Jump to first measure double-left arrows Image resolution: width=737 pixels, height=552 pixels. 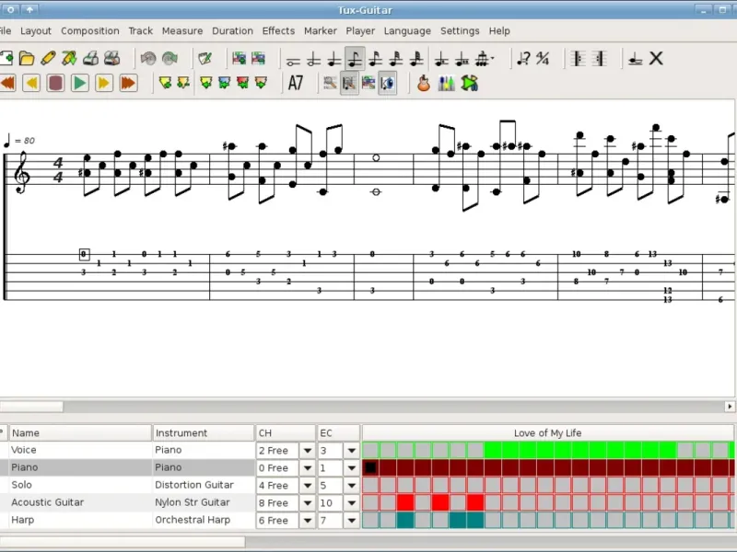pyautogui.click(x=8, y=84)
